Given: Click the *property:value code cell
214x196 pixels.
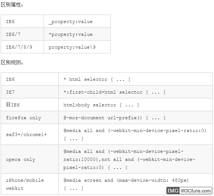Looking at the screenshot, I should coord(77,34).
